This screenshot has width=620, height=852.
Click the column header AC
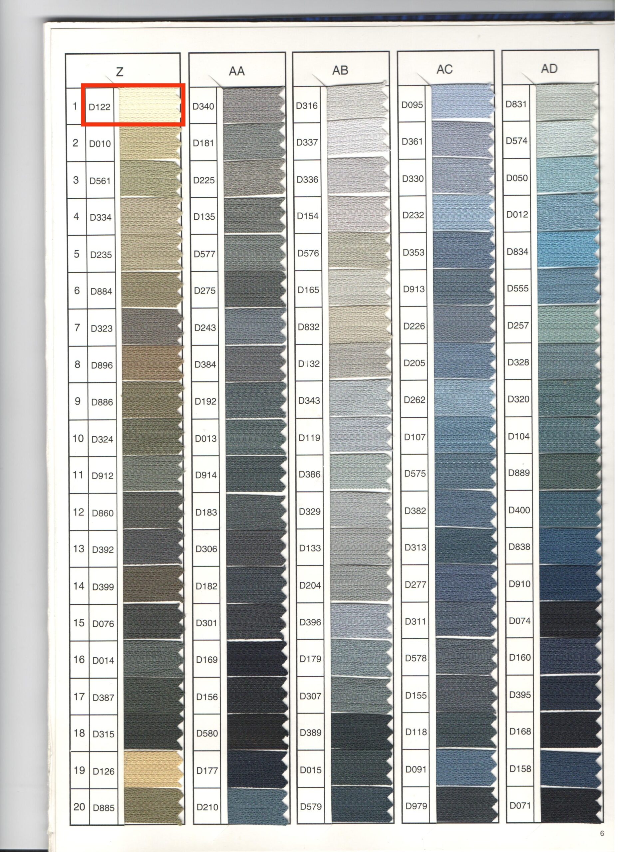(x=444, y=70)
